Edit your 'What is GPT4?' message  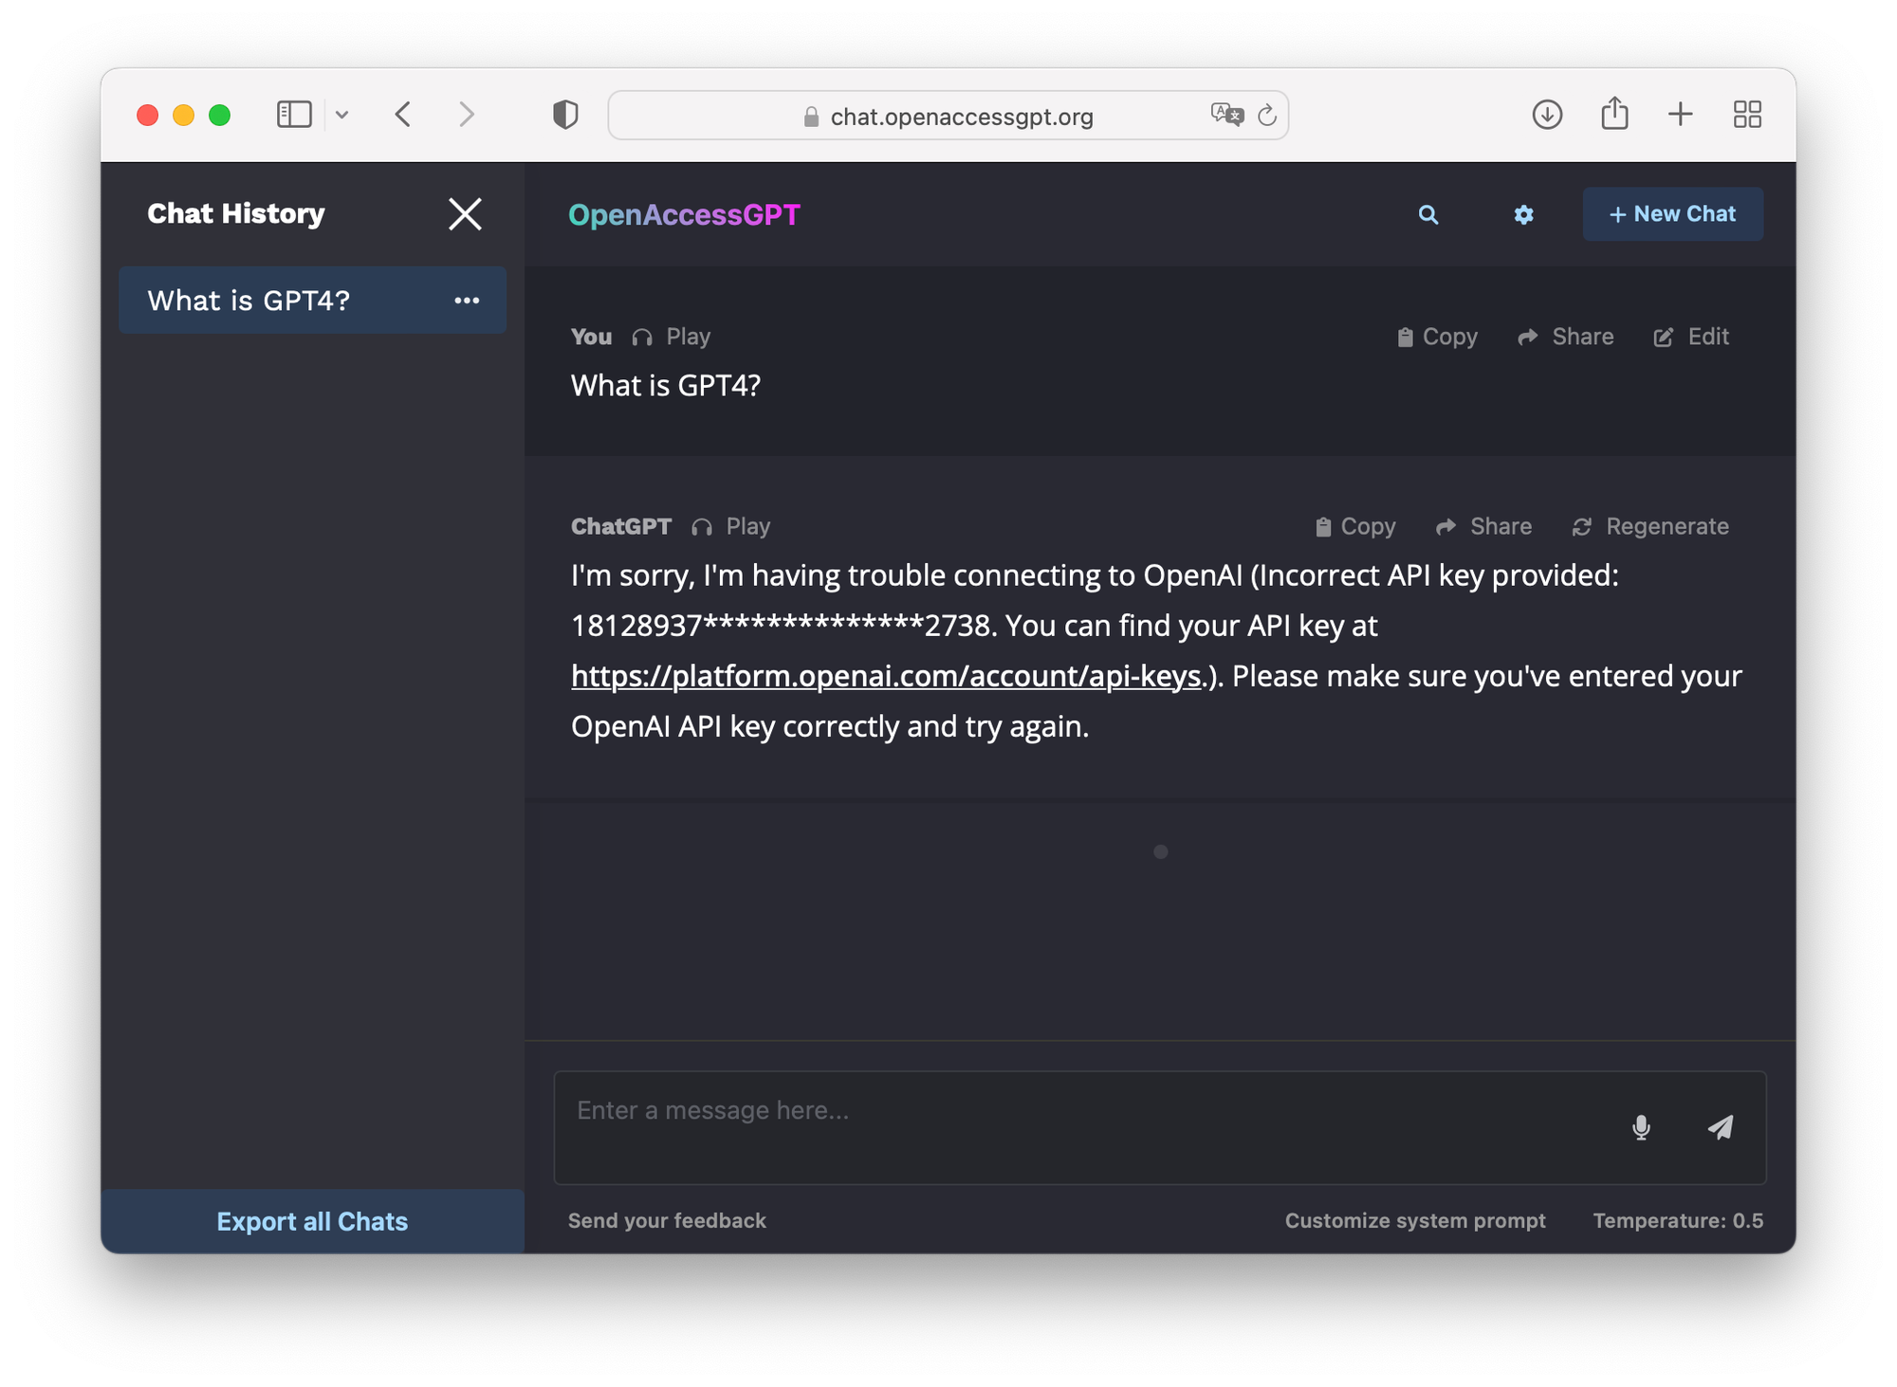point(1691,337)
